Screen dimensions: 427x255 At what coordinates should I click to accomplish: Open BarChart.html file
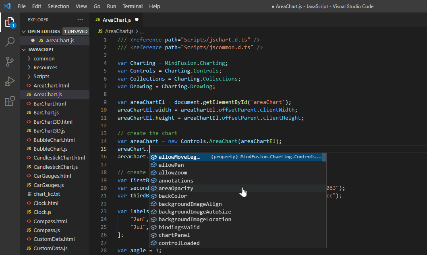pos(50,104)
